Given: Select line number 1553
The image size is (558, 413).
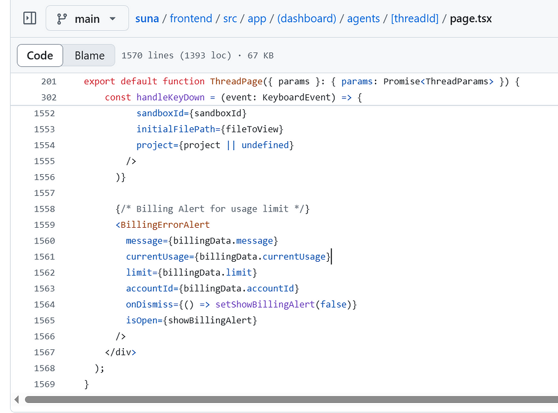Looking at the screenshot, I should tap(45, 129).
